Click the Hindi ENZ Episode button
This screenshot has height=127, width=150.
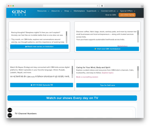42,85
